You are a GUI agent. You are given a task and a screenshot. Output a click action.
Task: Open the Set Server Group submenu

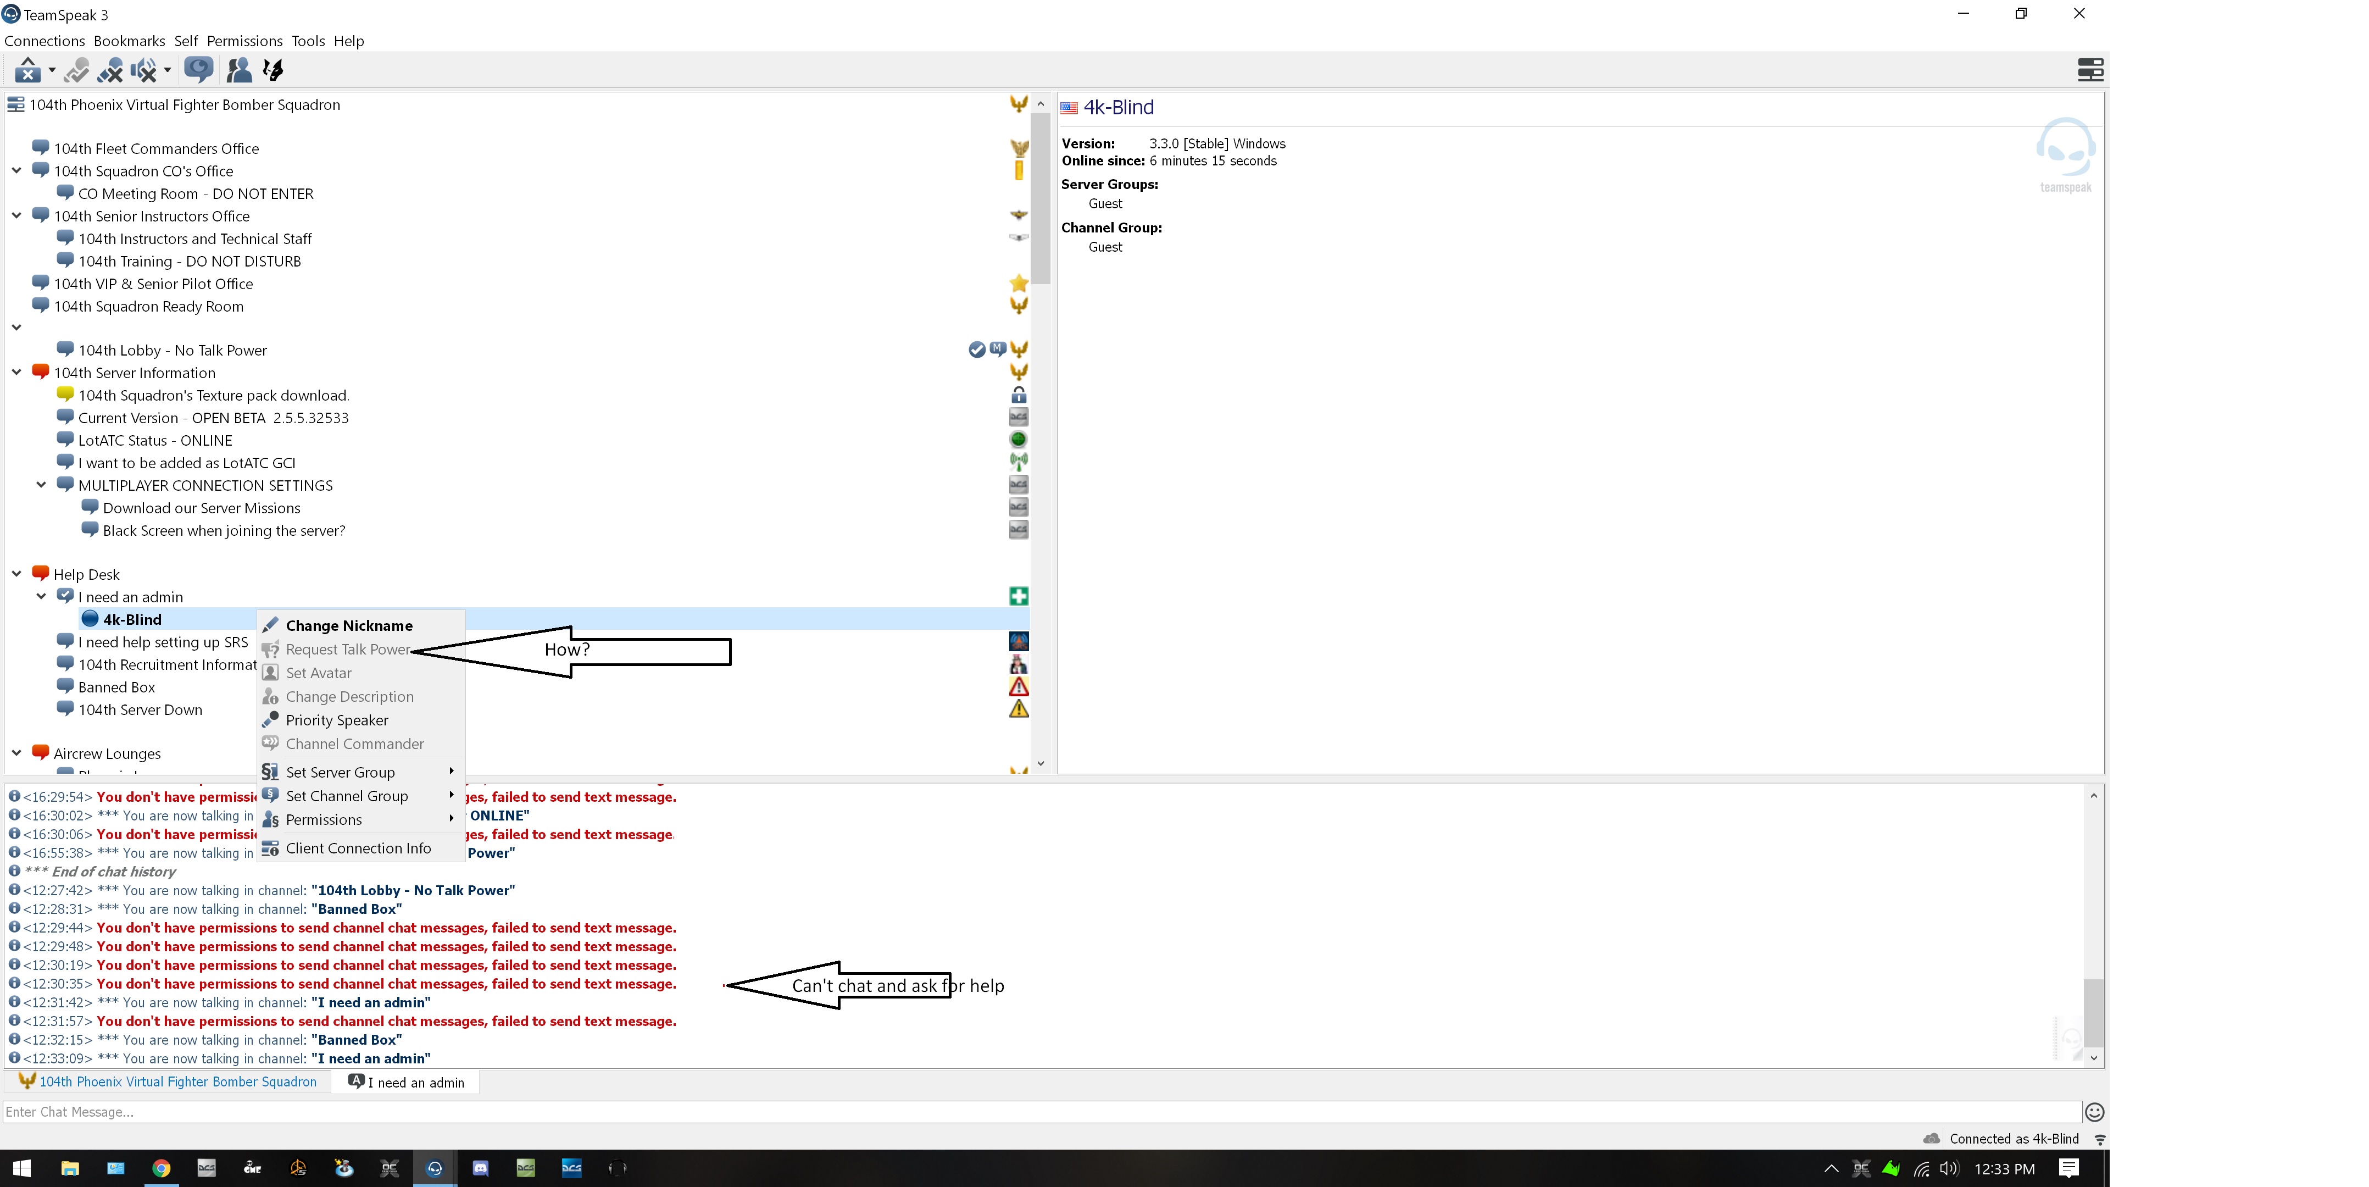click(x=360, y=772)
